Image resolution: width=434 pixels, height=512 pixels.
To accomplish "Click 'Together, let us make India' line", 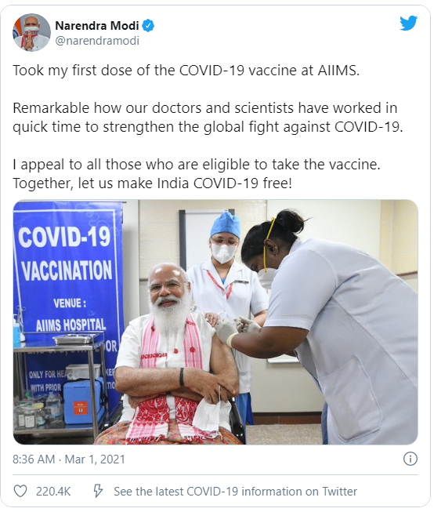I will pyautogui.click(x=153, y=183).
